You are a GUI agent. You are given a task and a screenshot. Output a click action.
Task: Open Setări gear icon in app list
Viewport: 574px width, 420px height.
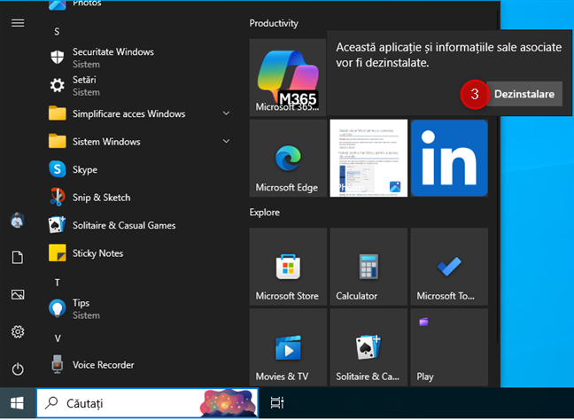(x=57, y=85)
